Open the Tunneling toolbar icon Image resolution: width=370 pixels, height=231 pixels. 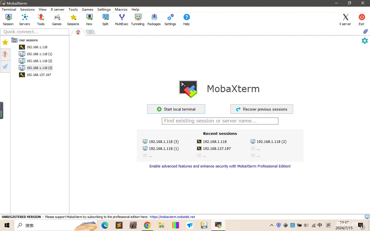(138, 20)
